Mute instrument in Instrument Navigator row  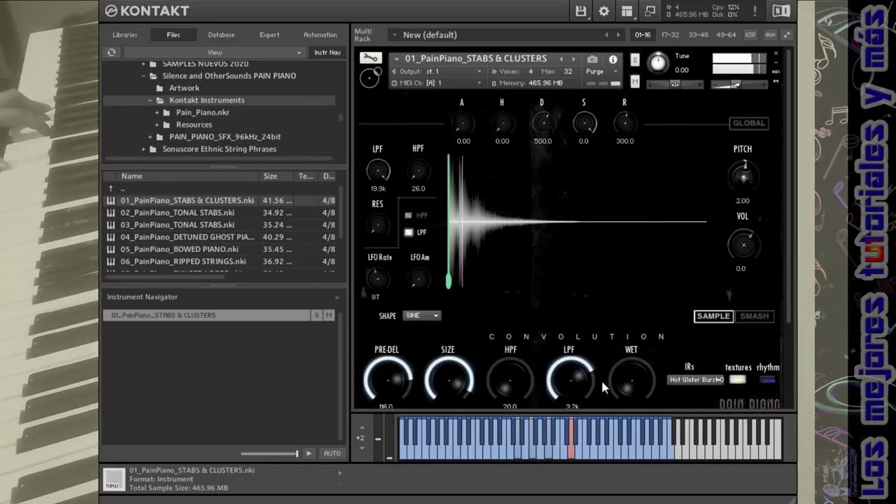328,316
